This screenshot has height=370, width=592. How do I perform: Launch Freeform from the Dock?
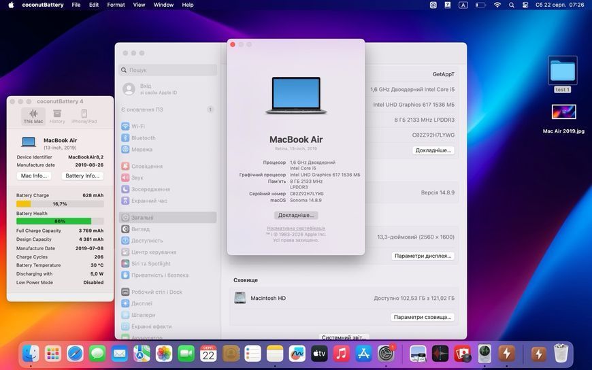coord(297,354)
